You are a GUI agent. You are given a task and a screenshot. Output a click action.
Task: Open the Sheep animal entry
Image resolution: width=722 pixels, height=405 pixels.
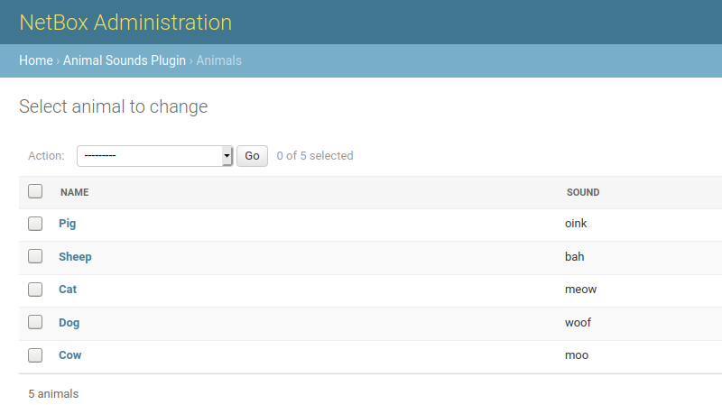click(75, 257)
